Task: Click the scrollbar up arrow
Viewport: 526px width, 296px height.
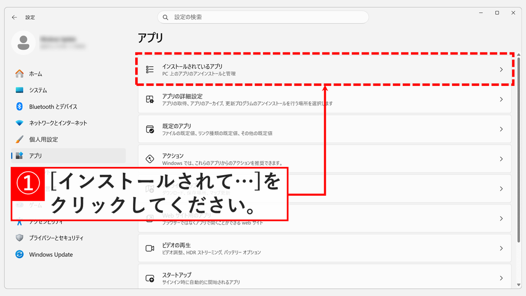Action: pos(519,54)
